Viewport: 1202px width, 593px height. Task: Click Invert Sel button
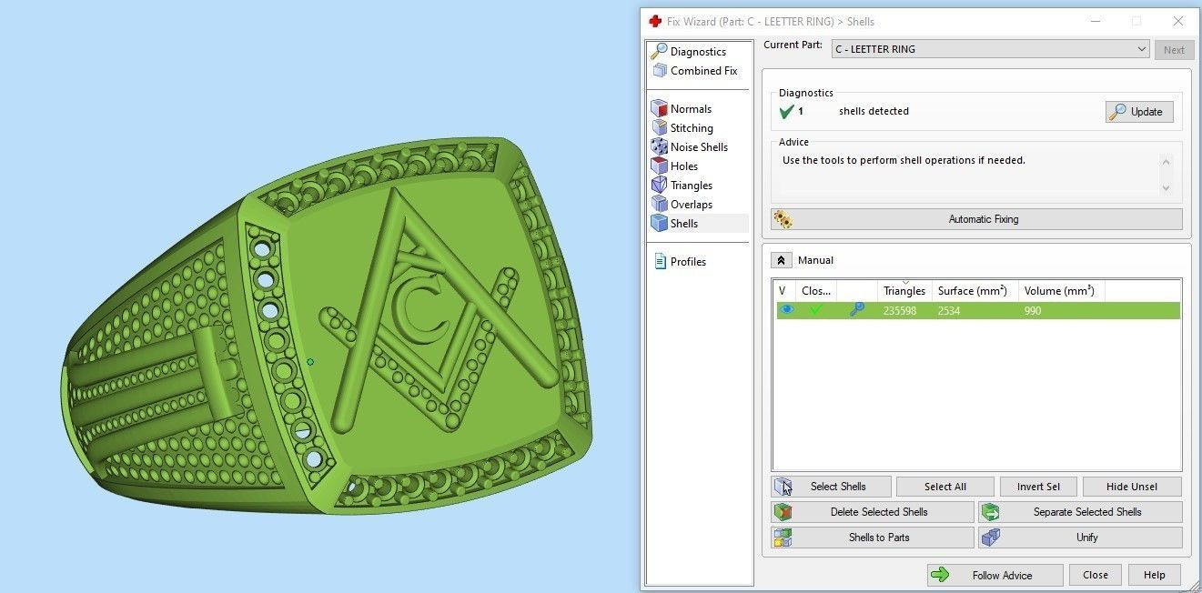[1038, 487]
